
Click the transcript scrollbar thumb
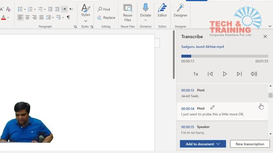(270, 95)
